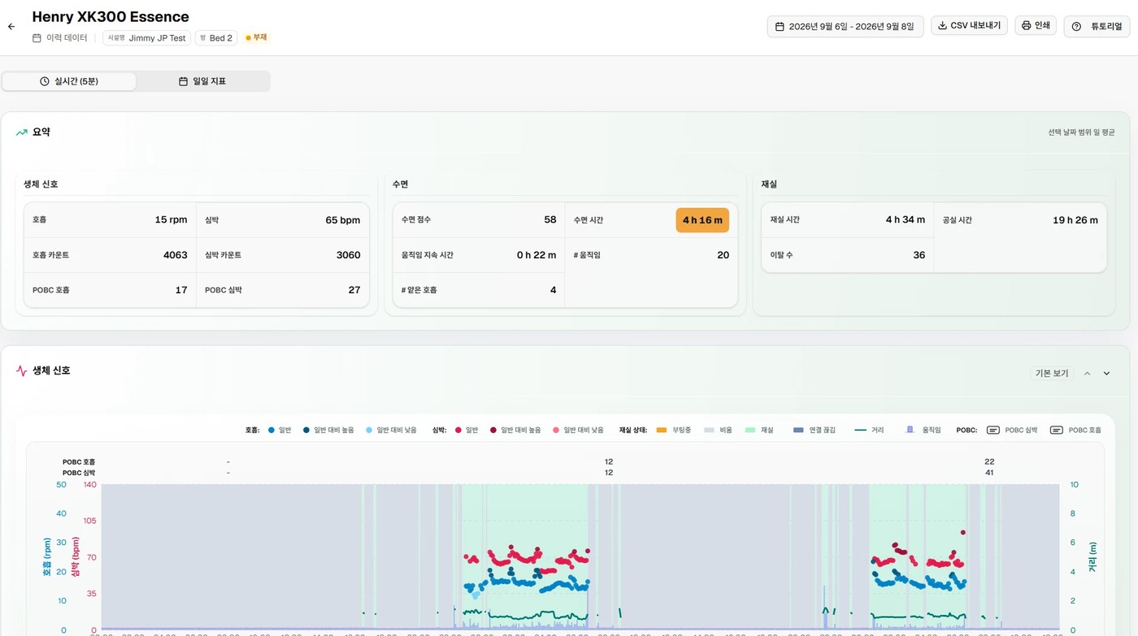Click the 이력 데이터 calendar icon

click(37, 38)
